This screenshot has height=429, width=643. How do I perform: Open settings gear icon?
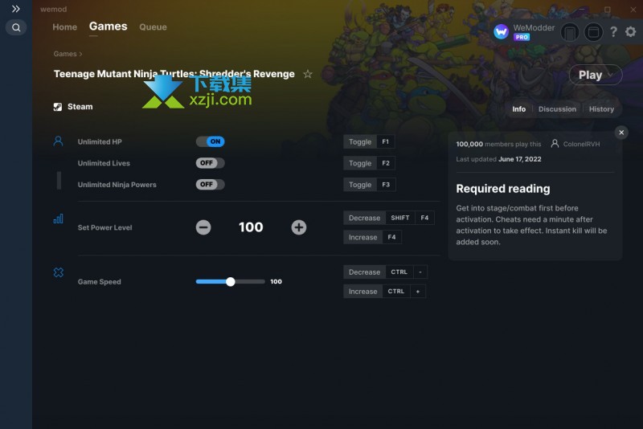(x=631, y=31)
